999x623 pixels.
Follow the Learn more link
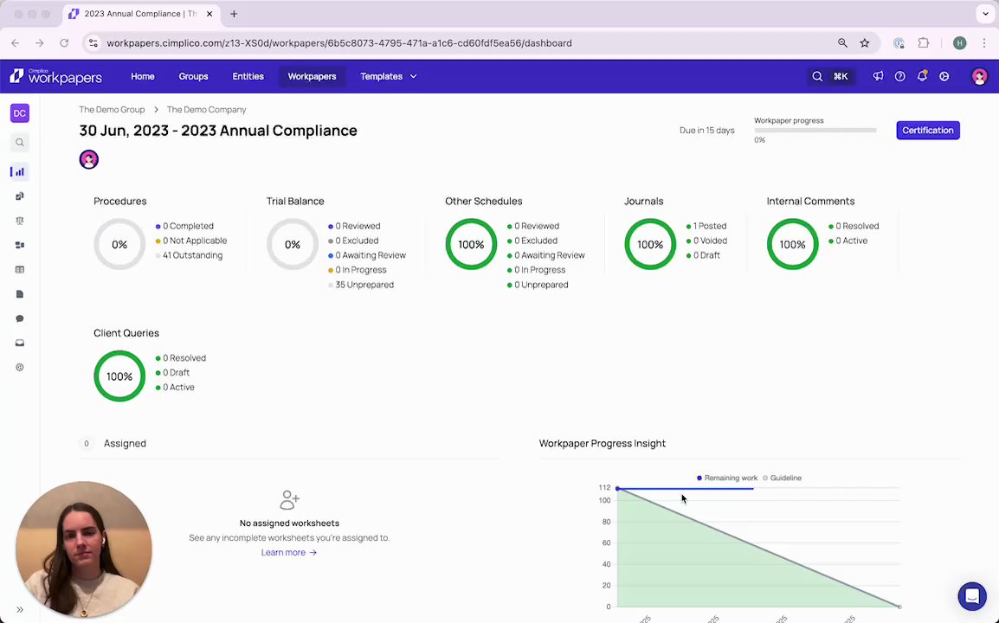288,552
